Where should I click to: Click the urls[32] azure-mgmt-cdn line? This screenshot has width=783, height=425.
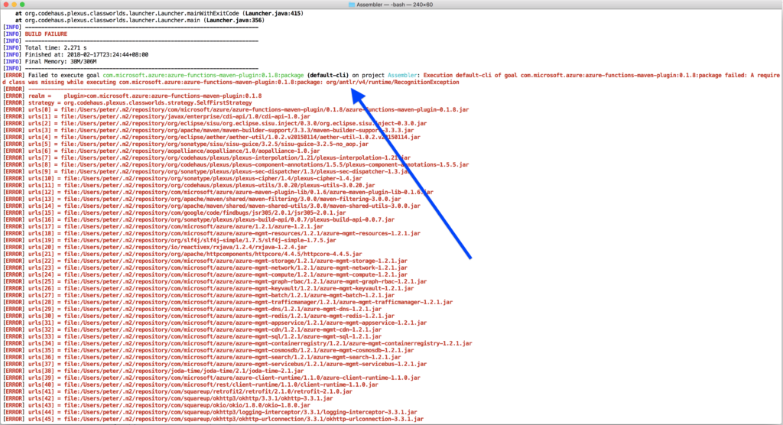click(192, 329)
